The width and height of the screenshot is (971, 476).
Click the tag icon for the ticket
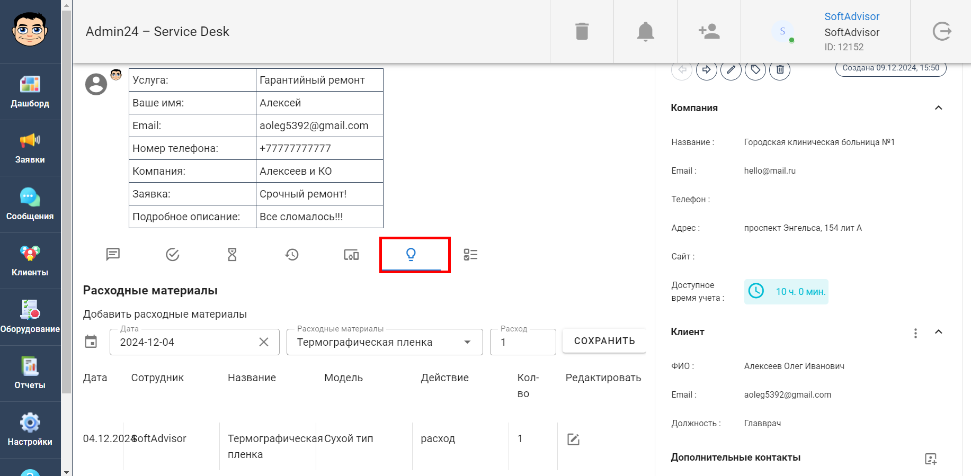(755, 69)
